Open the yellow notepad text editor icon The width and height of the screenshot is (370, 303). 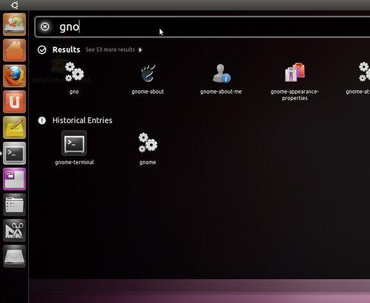[x=14, y=127]
